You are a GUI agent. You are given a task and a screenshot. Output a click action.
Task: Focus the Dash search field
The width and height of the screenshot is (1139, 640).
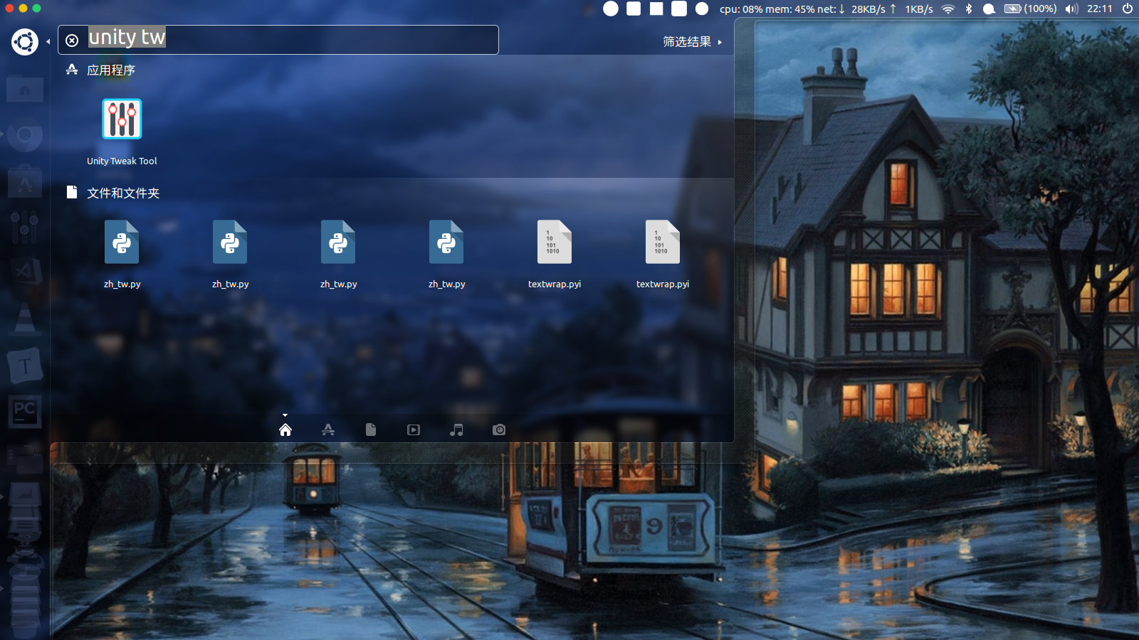point(278,40)
